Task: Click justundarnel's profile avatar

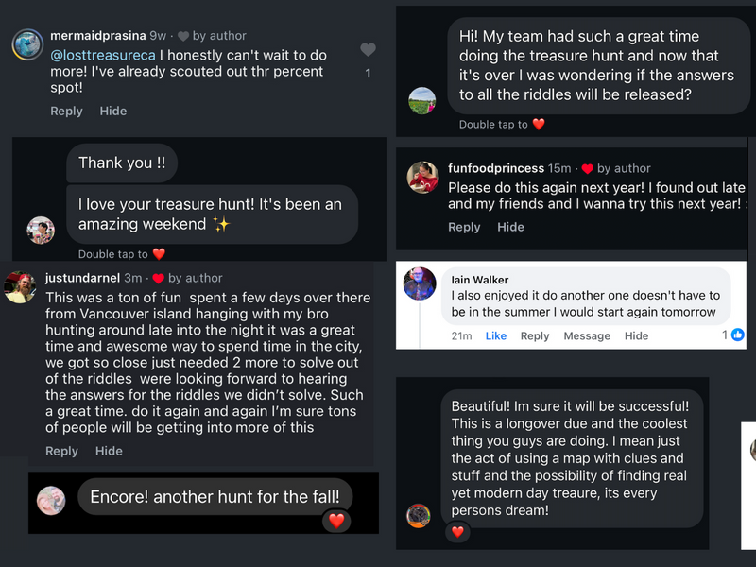Action: 21,286
